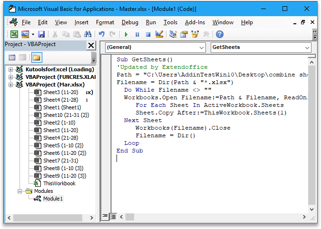Image resolution: width=321 pixels, height=229 pixels.
Task: Select Sheet2 (1-10) tree item
Action: click(x=59, y=123)
